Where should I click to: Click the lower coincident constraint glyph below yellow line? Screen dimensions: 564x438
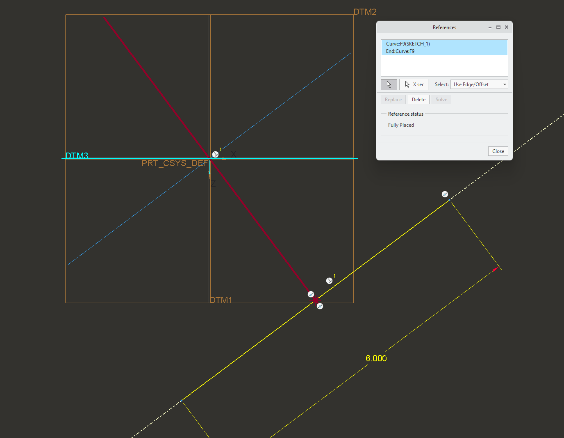click(320, 306)
